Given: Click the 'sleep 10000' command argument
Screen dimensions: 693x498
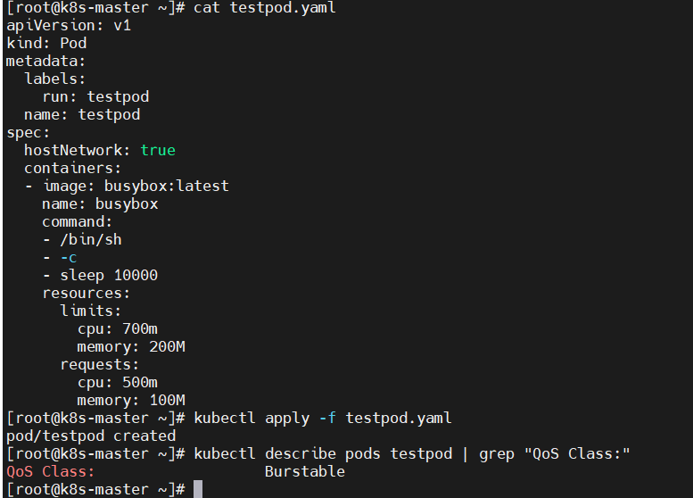Looking at the screenshot, I should click(x=109, y=275).
